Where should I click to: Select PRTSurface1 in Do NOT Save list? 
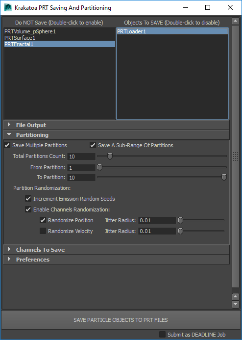60,38
